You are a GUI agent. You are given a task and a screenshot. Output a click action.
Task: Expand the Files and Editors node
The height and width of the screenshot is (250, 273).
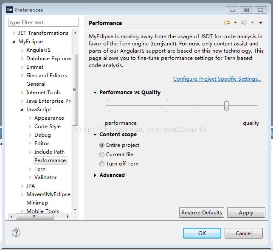[22, 76]
